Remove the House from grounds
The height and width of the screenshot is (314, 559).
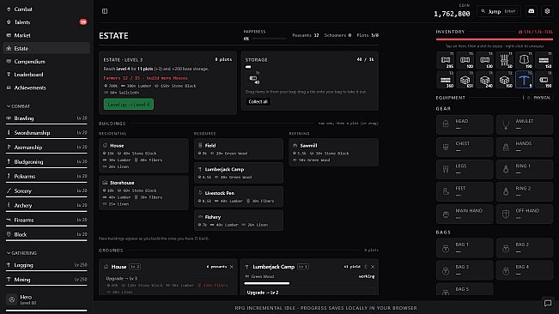point(232,267)
